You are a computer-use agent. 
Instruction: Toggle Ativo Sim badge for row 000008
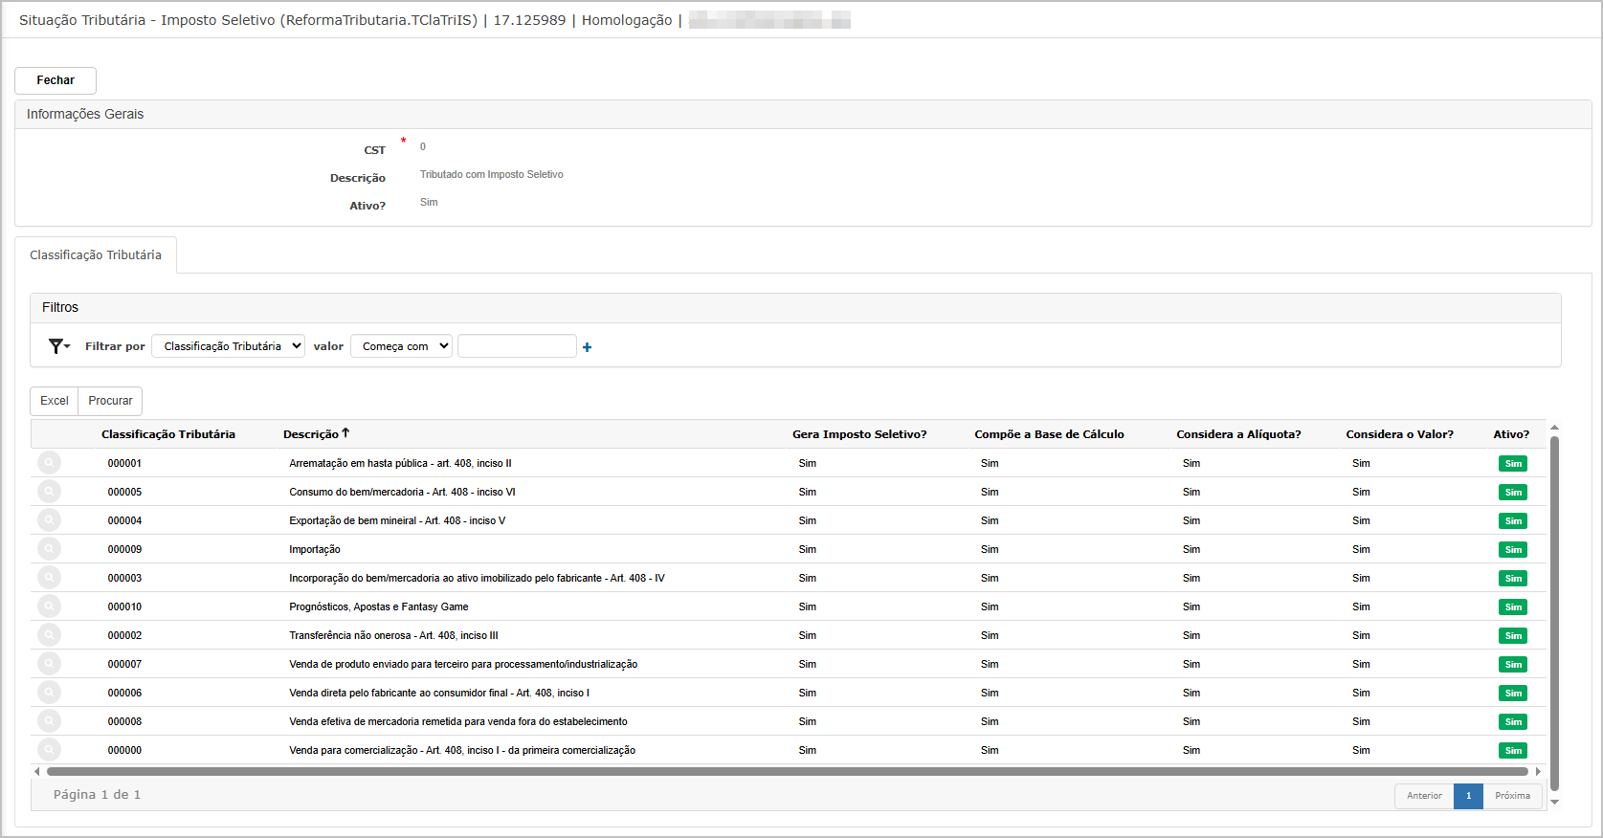click(x=1512, y=722)
